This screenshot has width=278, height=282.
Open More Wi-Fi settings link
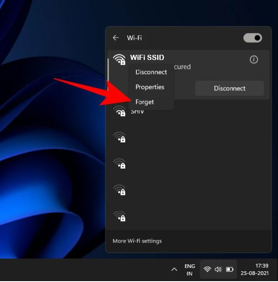[137, 241]
